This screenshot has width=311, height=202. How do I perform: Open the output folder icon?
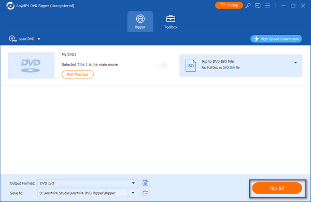[x=145, y=193]
